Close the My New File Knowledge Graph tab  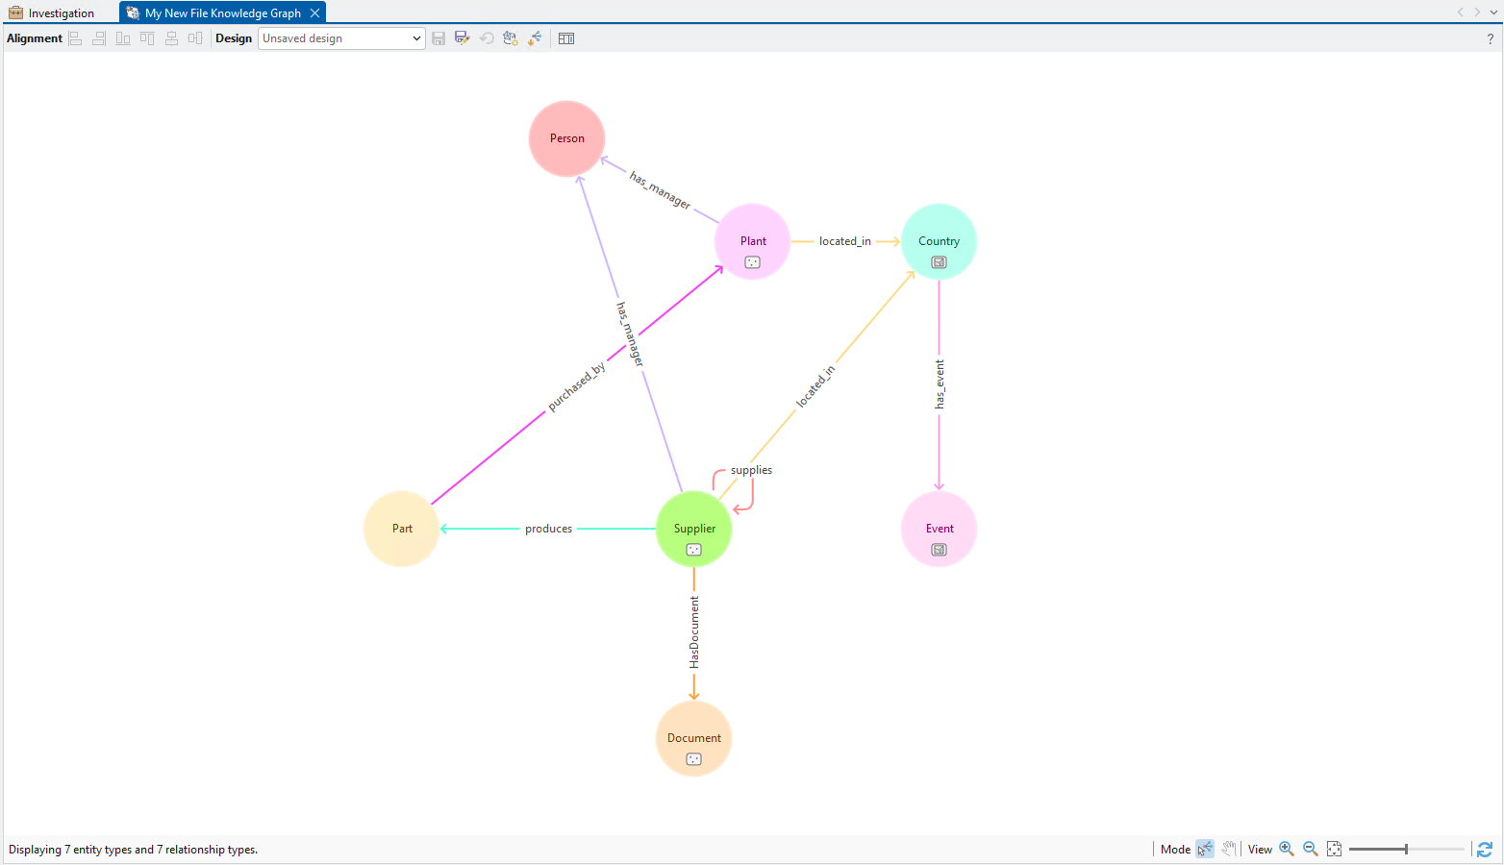(x=314, y=12)
